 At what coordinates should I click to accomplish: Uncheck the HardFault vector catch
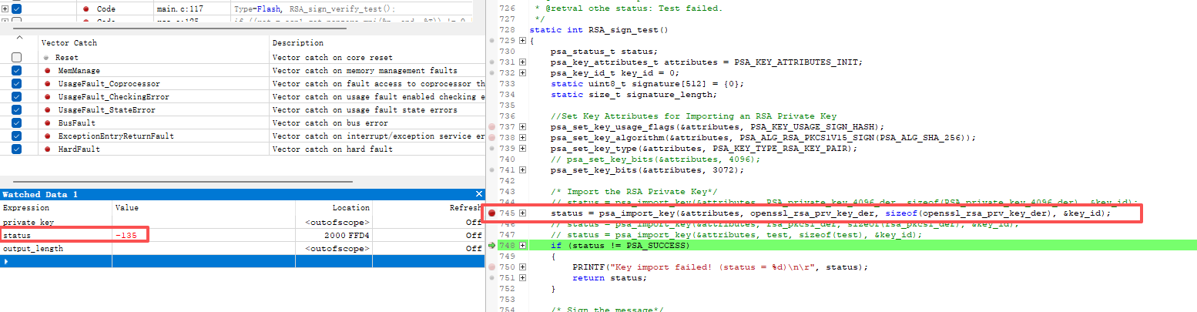(17, 149)
